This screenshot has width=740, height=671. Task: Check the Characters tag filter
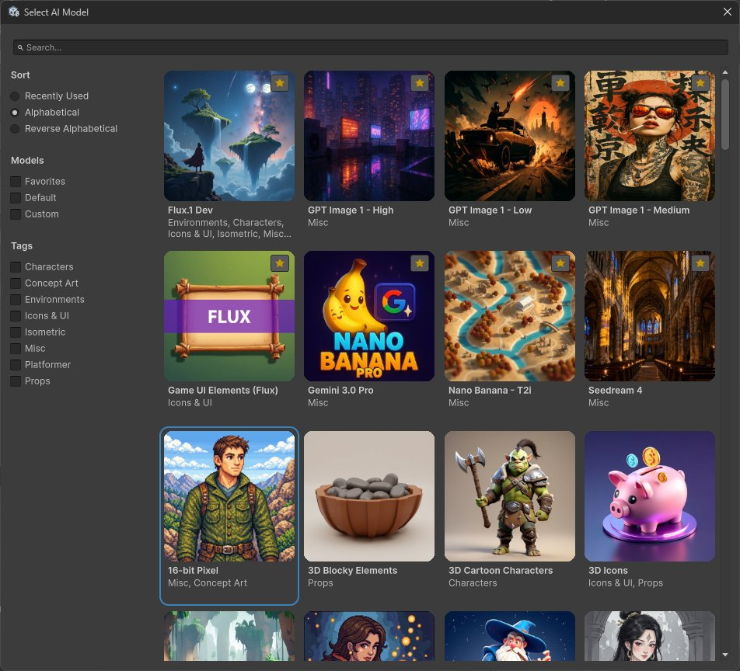pyautogui.click(x=16, y=267)
